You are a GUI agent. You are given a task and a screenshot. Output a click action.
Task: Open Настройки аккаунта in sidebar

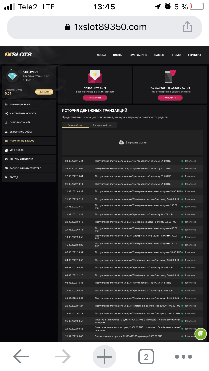(x=29, y=114)
